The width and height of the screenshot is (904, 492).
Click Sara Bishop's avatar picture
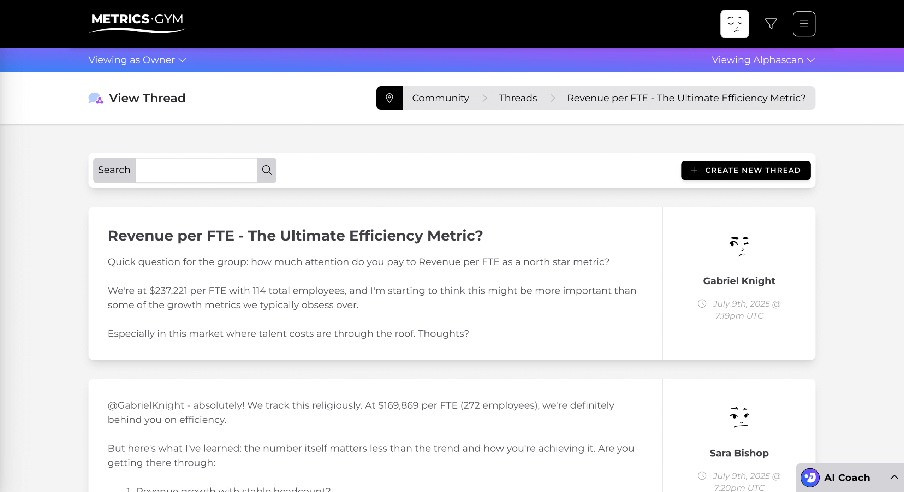pos(739,417)
